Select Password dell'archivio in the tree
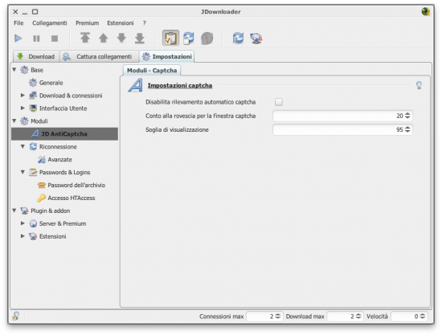The image size is (442, 335). pos(76,185)
